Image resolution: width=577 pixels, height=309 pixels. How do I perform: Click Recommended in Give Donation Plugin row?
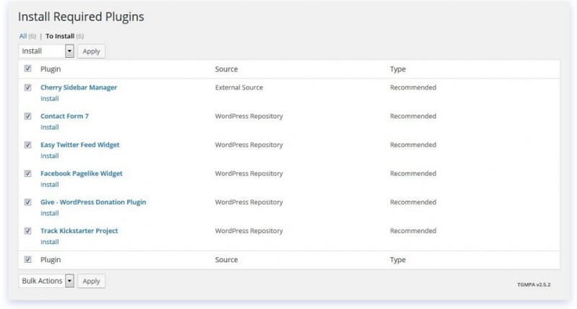pyautogui.click(x=413, y=202)
